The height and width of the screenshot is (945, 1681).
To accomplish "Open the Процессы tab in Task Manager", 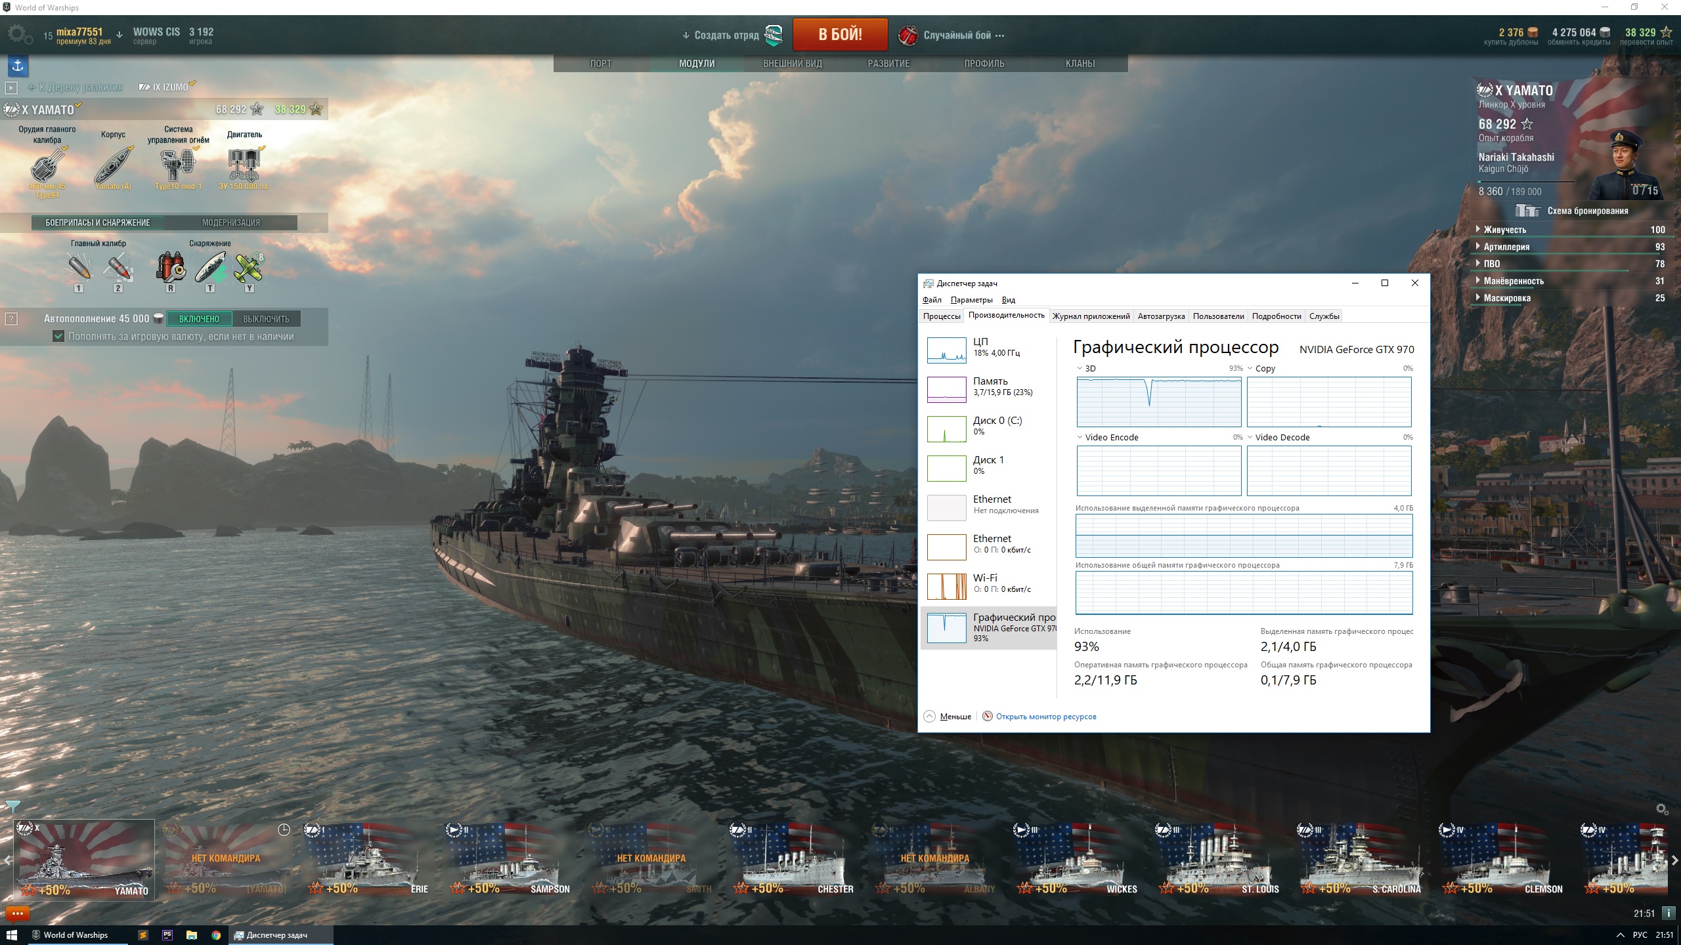I will (942, 316).
